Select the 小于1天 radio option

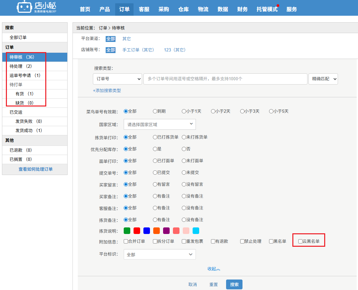[x=184, y=111]
